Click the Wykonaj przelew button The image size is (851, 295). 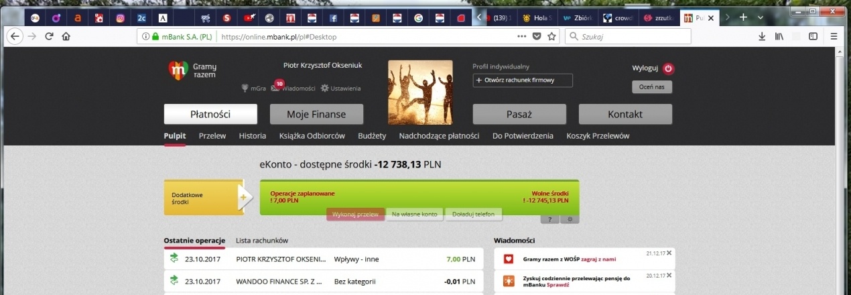356,214
